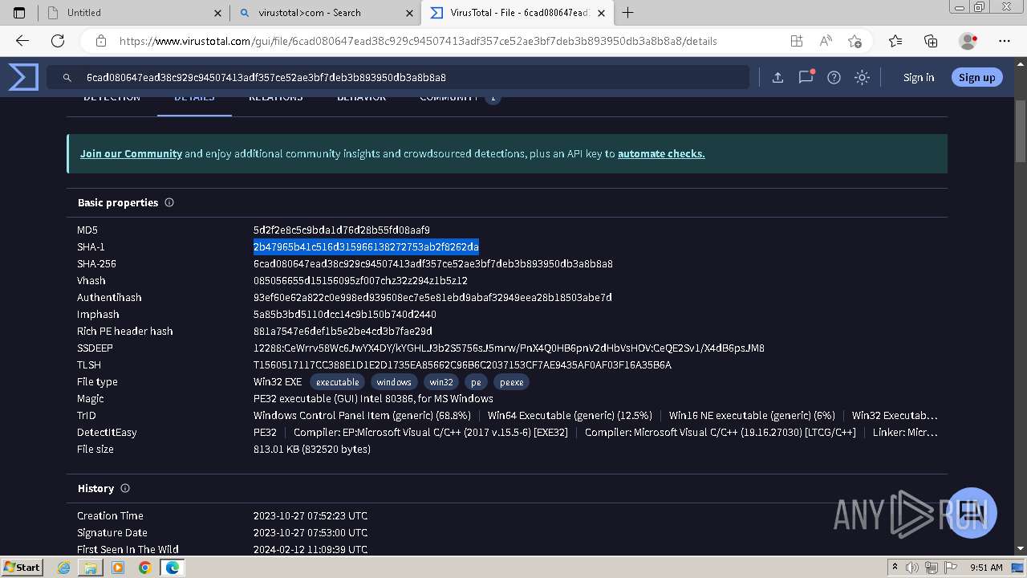Toggle the light/dark theme icon
Screen dimensions: 1027x578
(x=862, y=77)
